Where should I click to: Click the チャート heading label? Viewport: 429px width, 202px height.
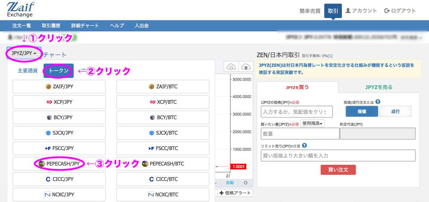click(x=55, y=54)
